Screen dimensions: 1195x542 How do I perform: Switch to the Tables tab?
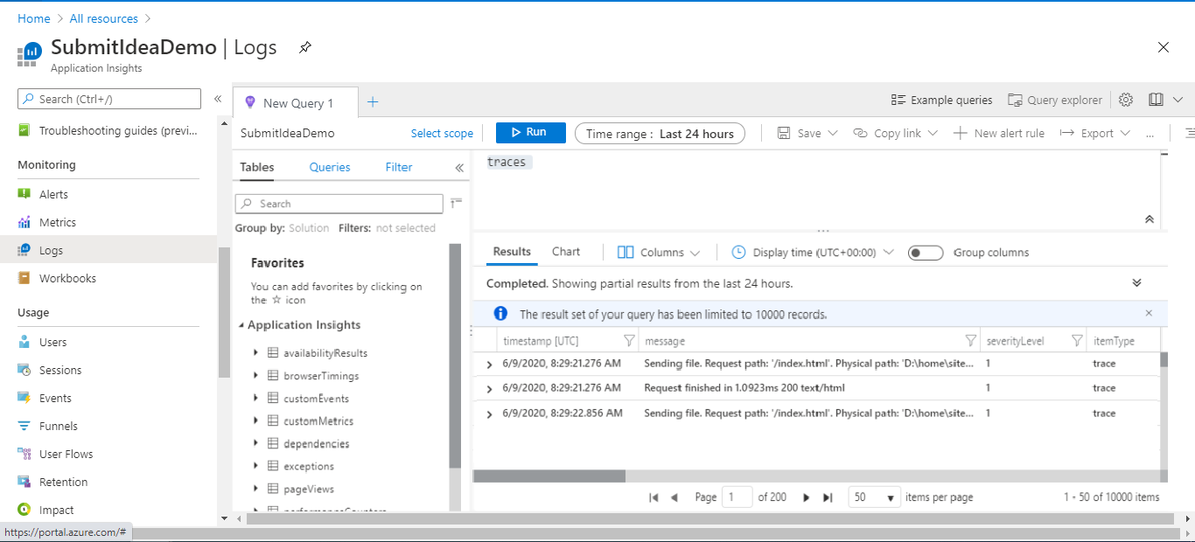point(257,167)
